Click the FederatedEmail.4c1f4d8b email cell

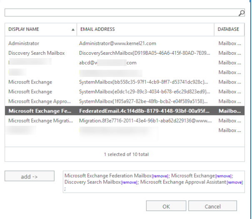pos(144,111)
